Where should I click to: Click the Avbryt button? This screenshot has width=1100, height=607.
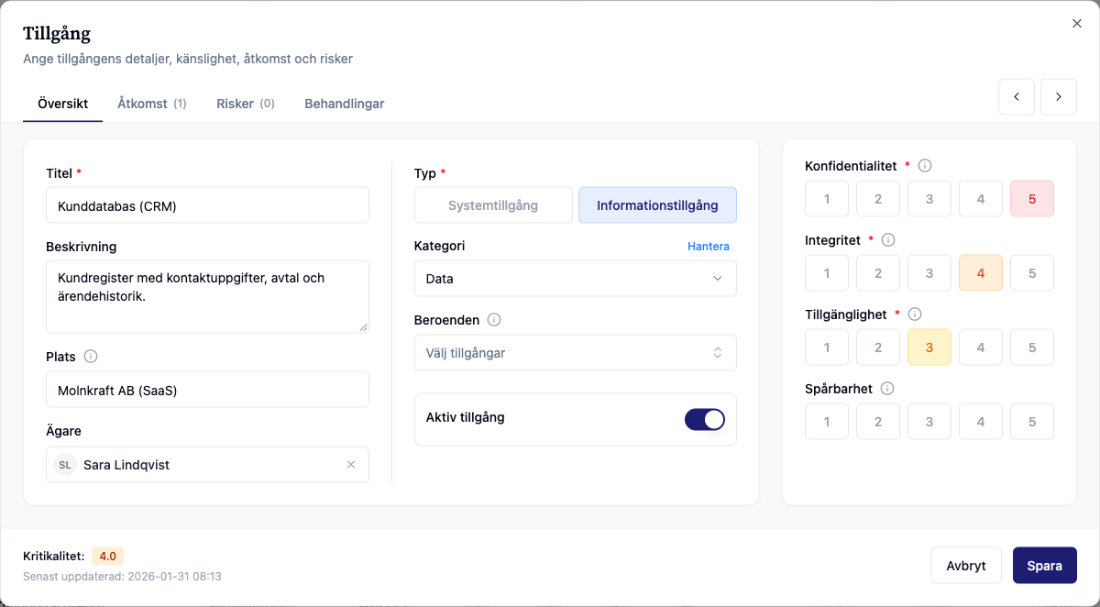[x=966, y=566]
